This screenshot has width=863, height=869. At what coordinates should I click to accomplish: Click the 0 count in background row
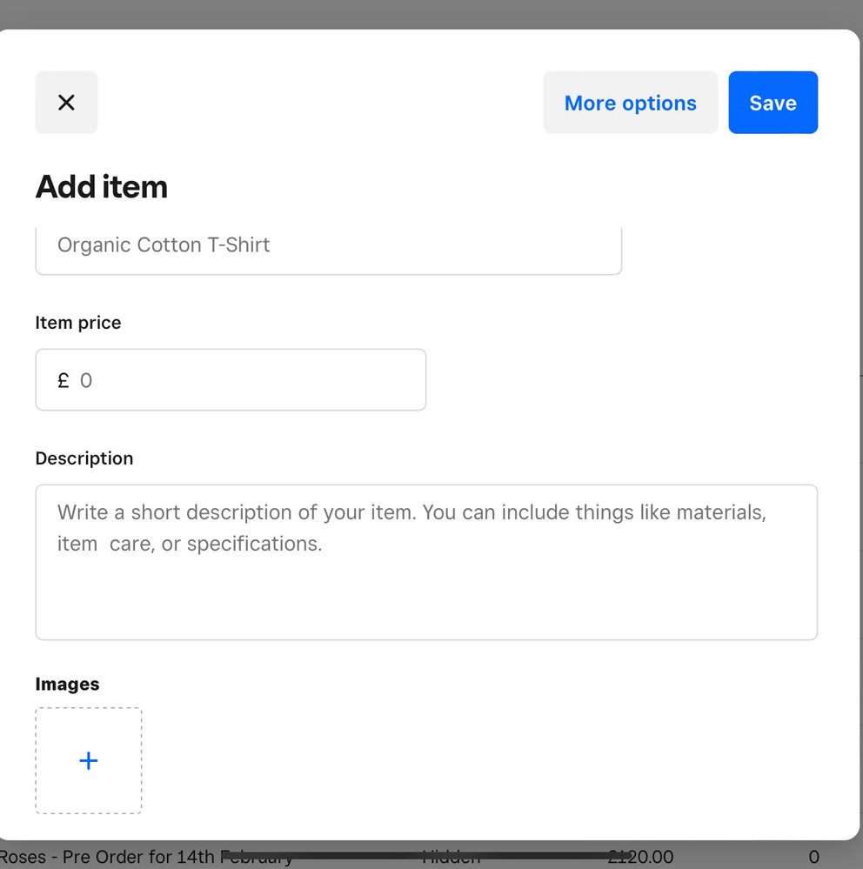pyautogui.click(x=813, y=858)
